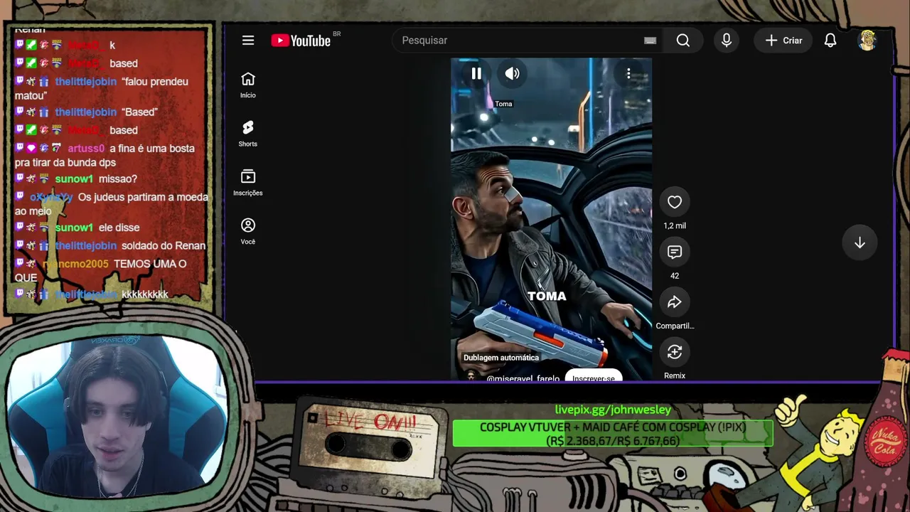Click the "TEMOS UMA O QUE" chat message

[x=100, y=271]
